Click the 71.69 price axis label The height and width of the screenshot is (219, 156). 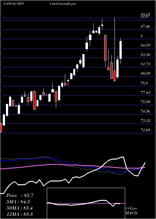(x=145, y=130)
